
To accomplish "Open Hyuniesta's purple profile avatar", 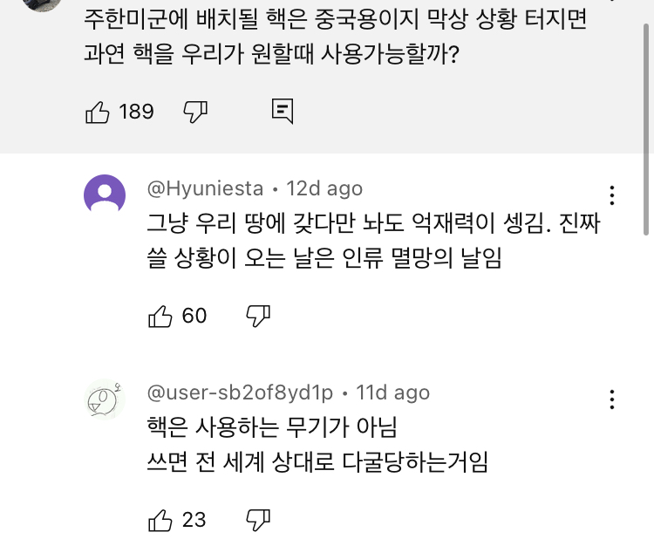I will point(105,195).
